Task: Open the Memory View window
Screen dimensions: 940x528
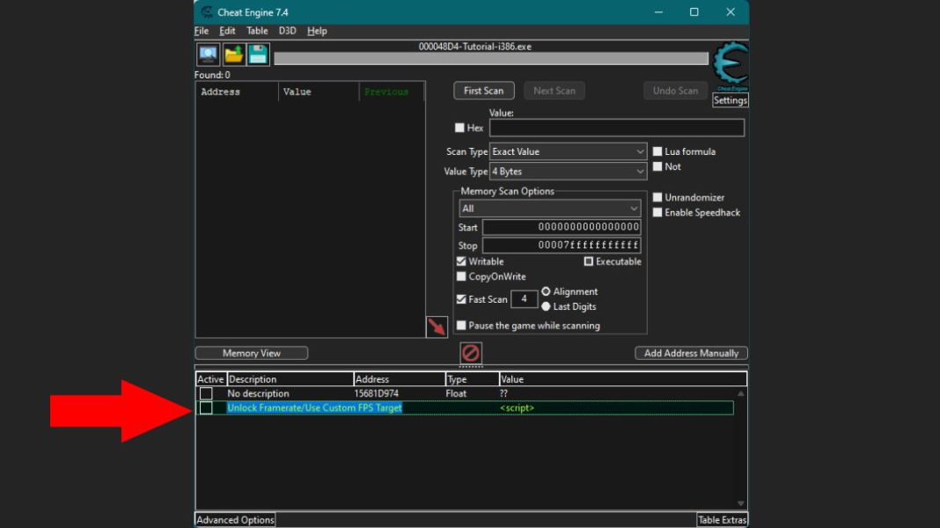Action: point(251,353)
